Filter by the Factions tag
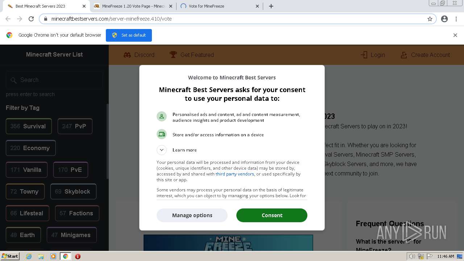 tap(77, 213)
